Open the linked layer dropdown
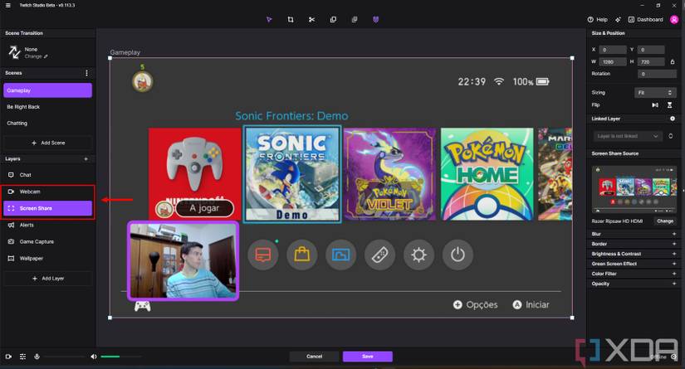Image resolution: width=685 pixels, height=369 pixels. [629, 135]
